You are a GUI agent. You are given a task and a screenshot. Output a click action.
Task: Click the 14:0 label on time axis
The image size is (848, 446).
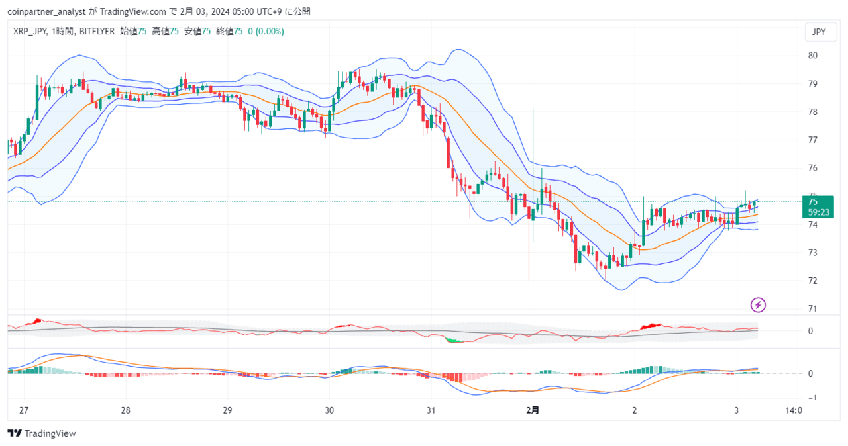click(794, 410)
